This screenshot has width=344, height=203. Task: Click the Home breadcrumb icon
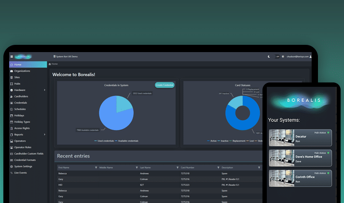pyautogui.click(x=50, y=64)
